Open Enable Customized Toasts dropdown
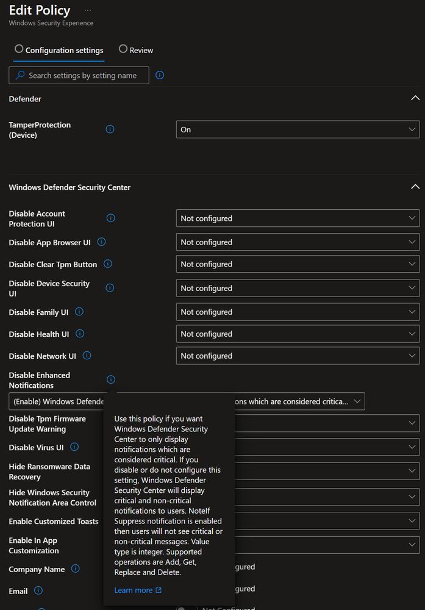Image resolution: width=425 pixels, height=610 pixels. click(327, 521)
